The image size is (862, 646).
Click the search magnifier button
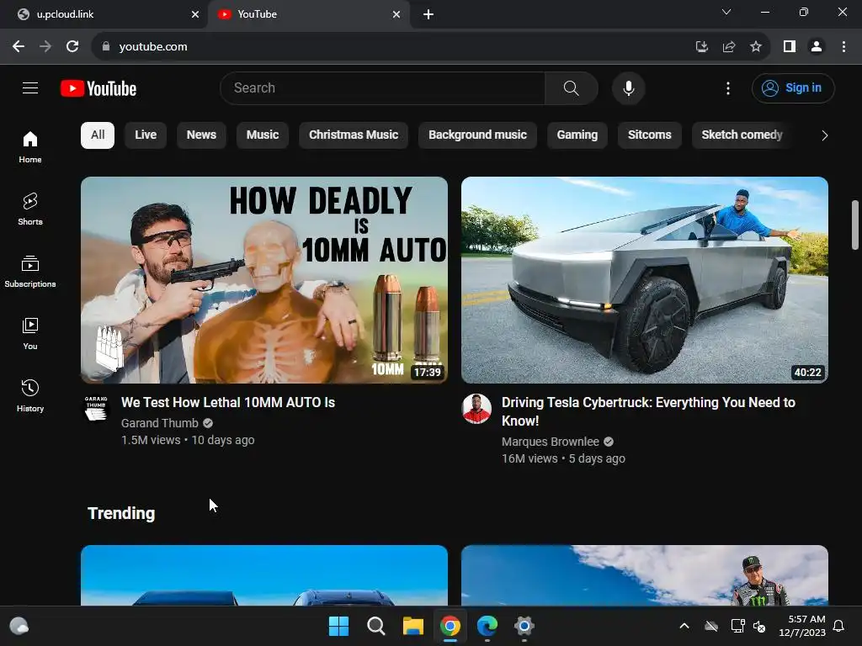point(572,87)
